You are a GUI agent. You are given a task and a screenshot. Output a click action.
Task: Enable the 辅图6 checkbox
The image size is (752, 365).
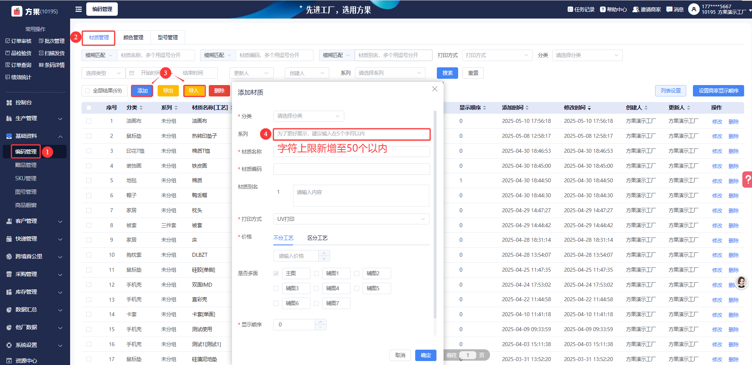click(276, 303)
